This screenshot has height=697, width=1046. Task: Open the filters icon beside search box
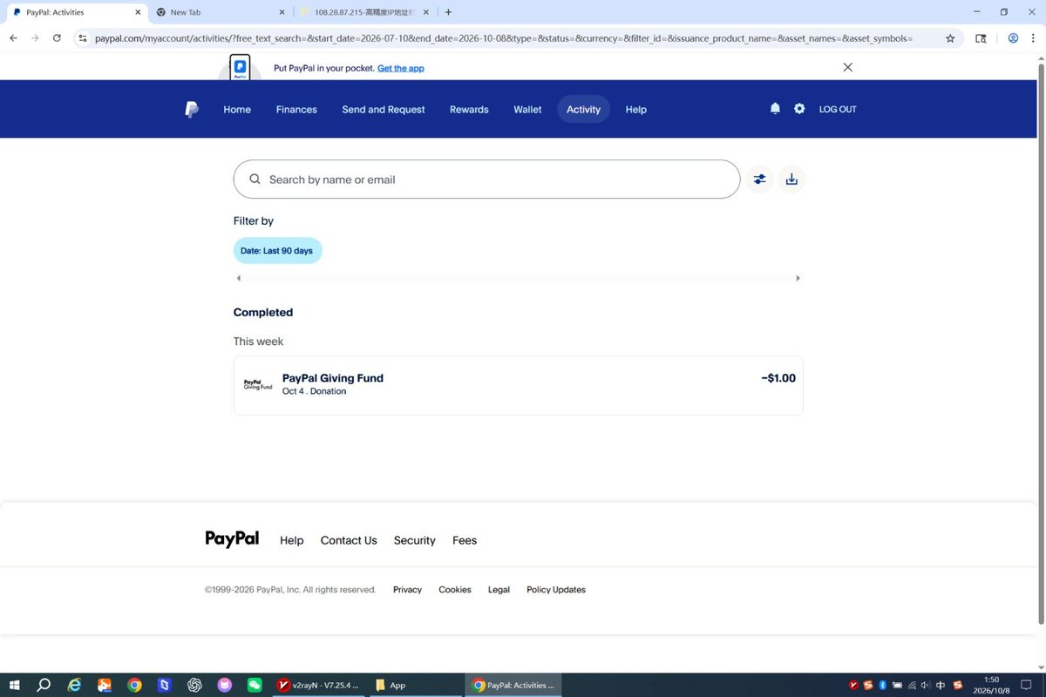coord(760,179)
